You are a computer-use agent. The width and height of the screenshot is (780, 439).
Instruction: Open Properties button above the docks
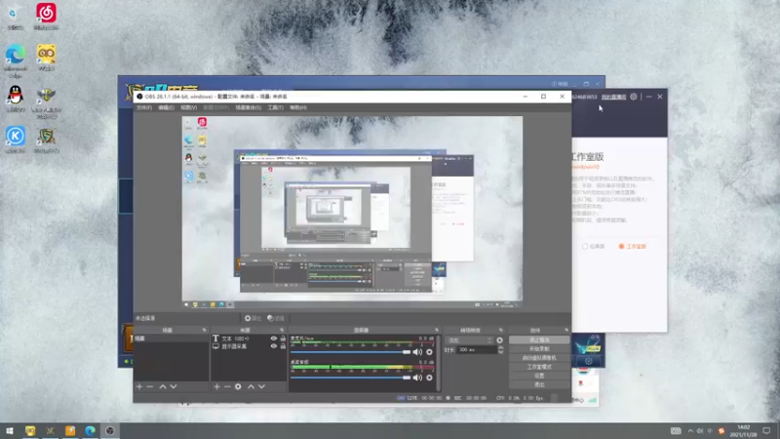pyautogui.click(x=253, y=318)
